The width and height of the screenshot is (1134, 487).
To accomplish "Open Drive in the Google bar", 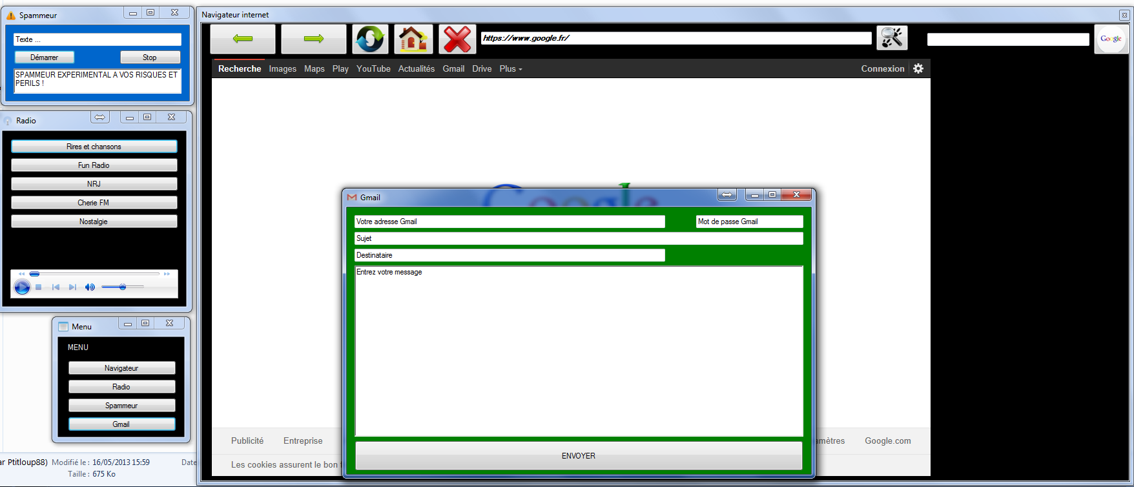I will (x=482, y=68).
